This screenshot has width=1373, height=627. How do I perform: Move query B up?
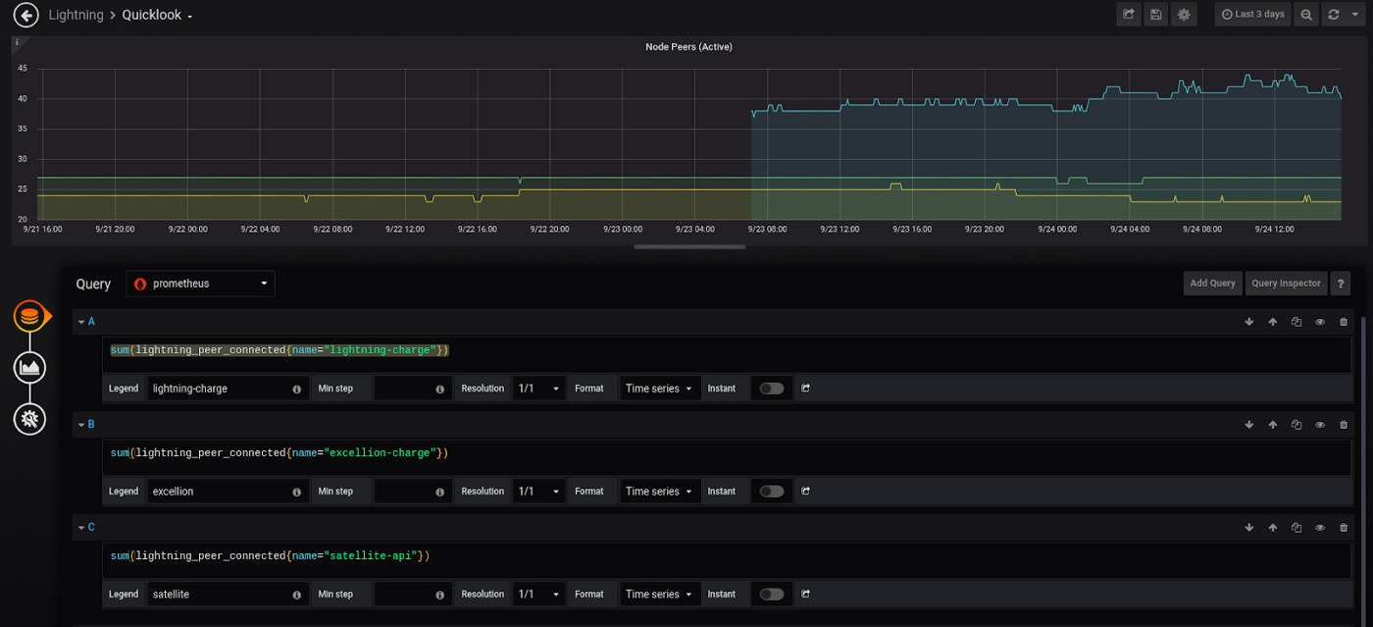(x=1273, y=425)
